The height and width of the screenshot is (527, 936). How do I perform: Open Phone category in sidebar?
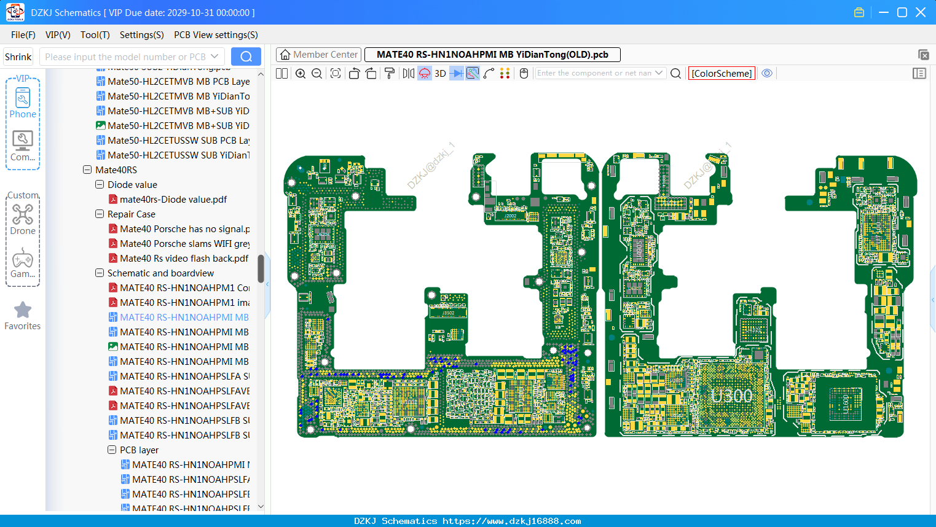pos(23,103)
